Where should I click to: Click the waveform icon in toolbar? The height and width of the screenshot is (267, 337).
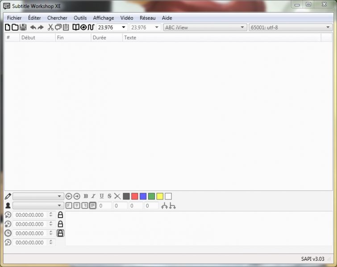tap(91, 27)
